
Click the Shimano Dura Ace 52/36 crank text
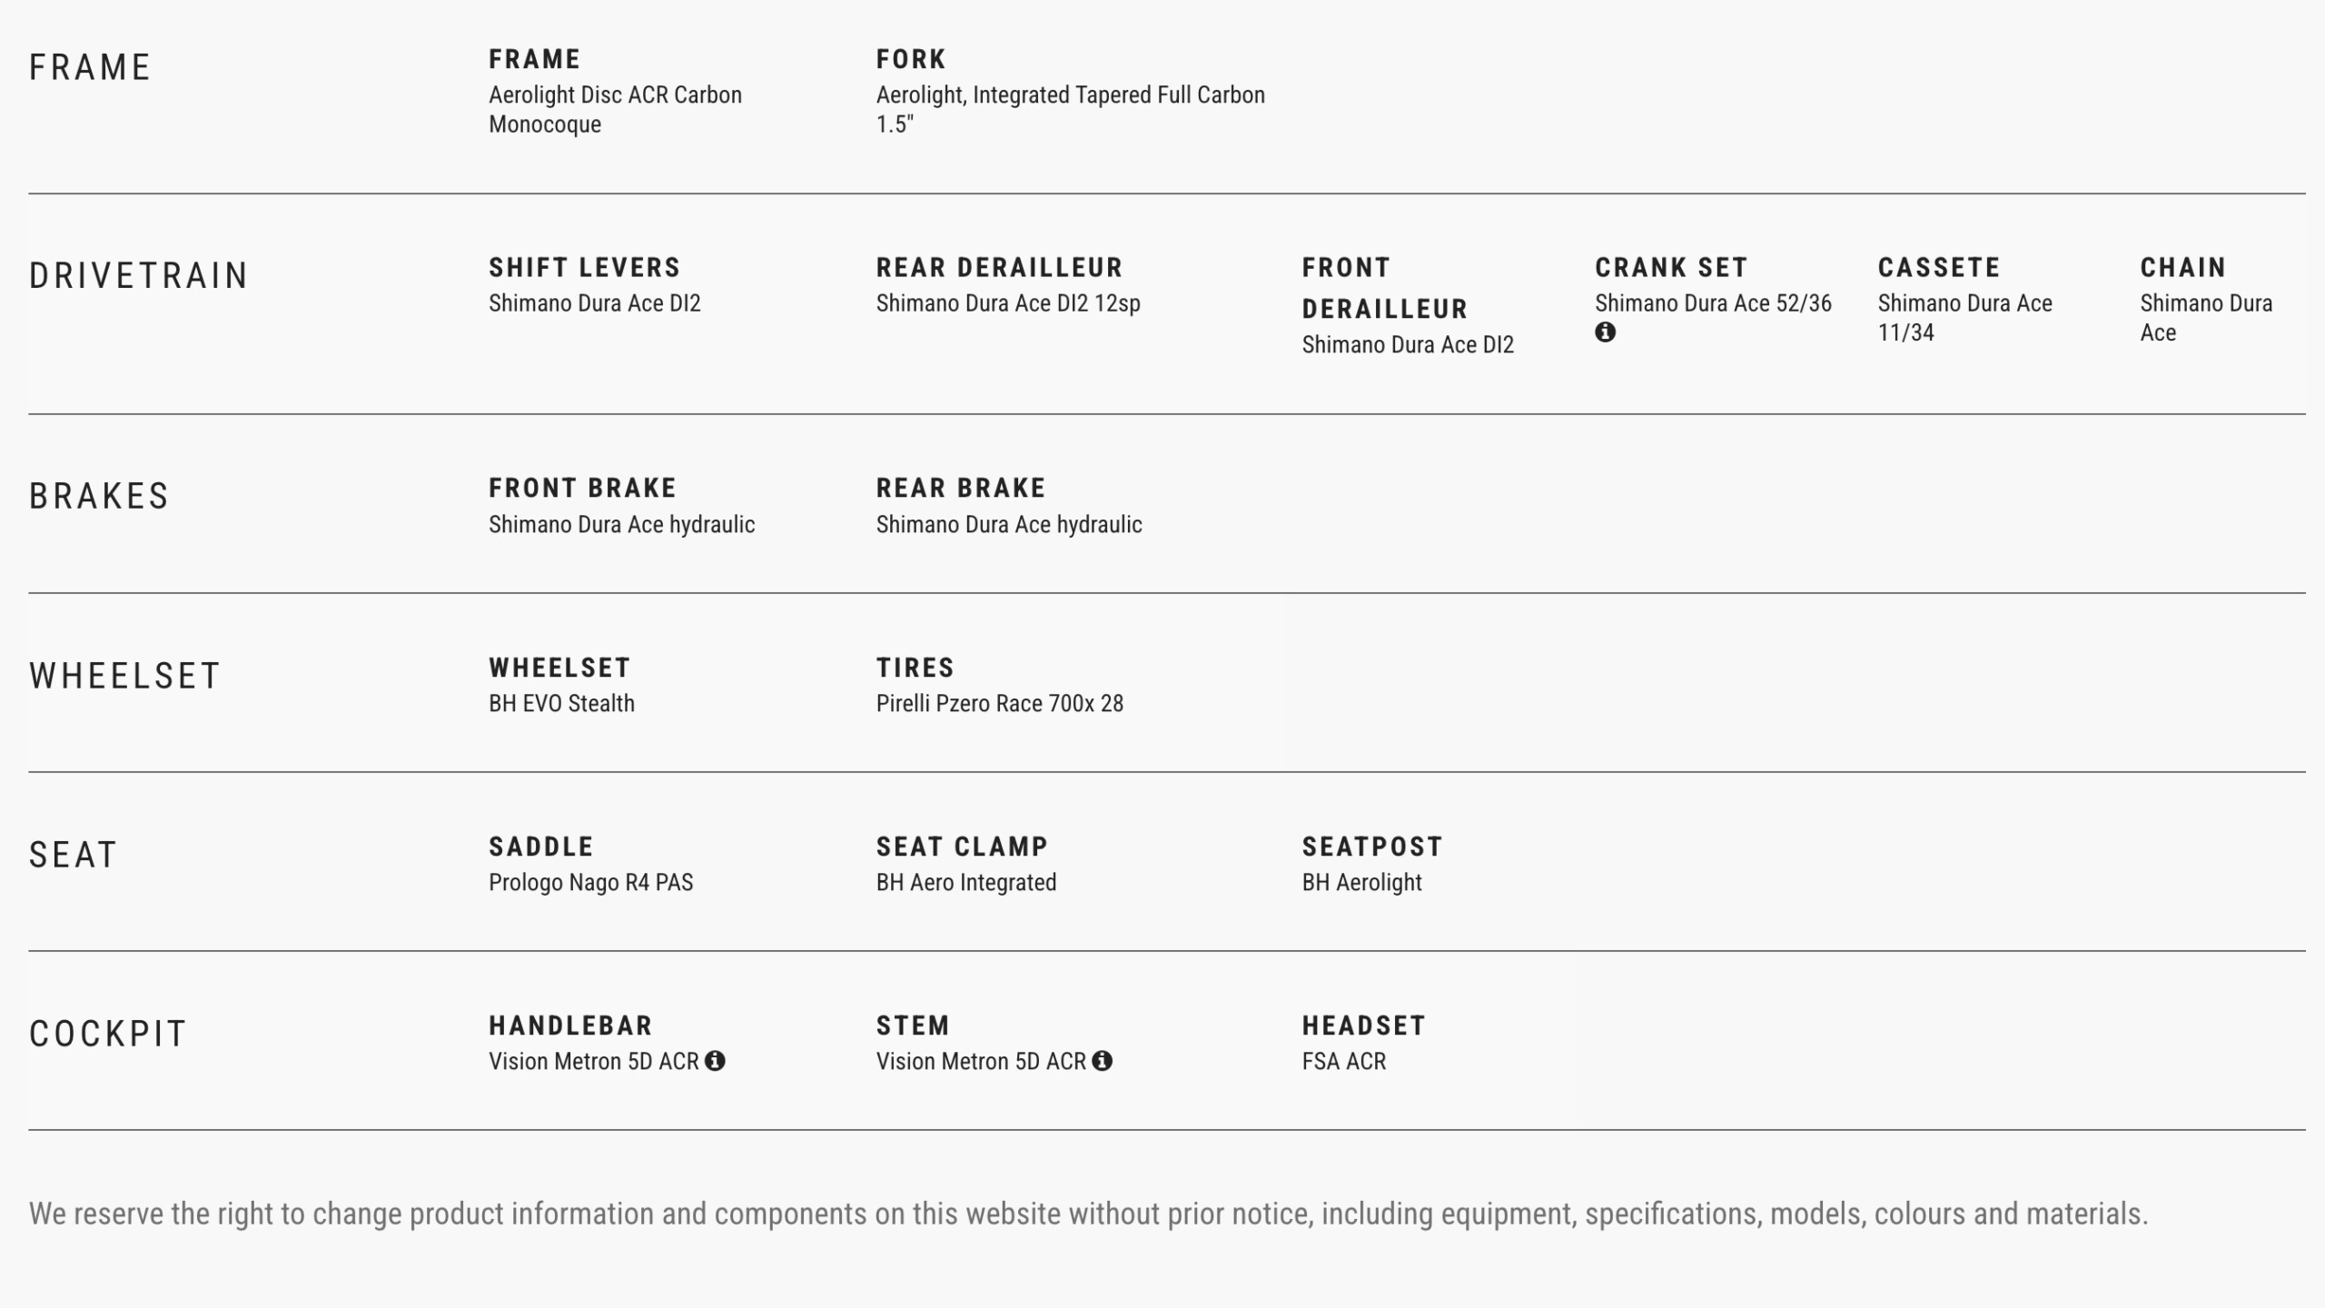1713,303
